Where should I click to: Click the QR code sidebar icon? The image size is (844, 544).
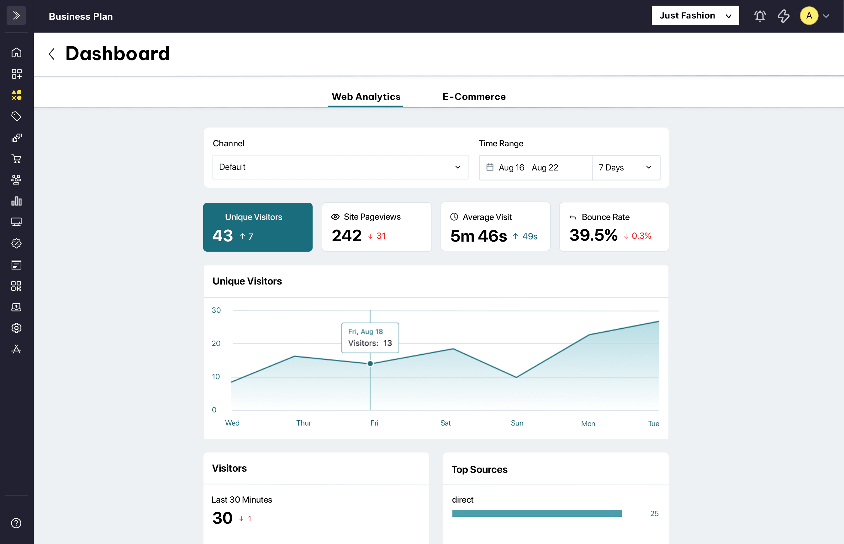click(x=16, y=286)
